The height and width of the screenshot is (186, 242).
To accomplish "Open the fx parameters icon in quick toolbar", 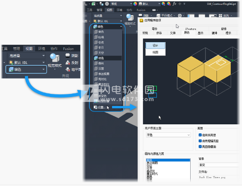I will pos(174,4).
